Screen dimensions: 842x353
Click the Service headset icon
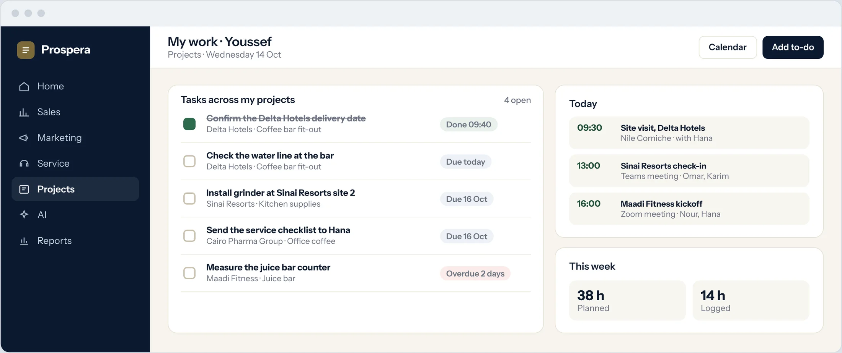tap(24, 164)
